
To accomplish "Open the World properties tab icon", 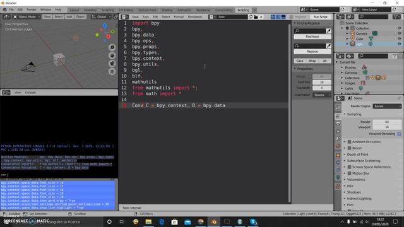I will tap(338, 146).
